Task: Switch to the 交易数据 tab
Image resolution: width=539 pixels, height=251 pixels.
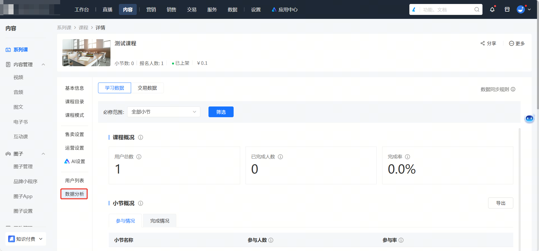Action: tap(147, 88)
